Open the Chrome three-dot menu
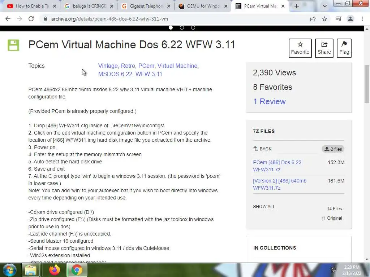 coord(362,19)
